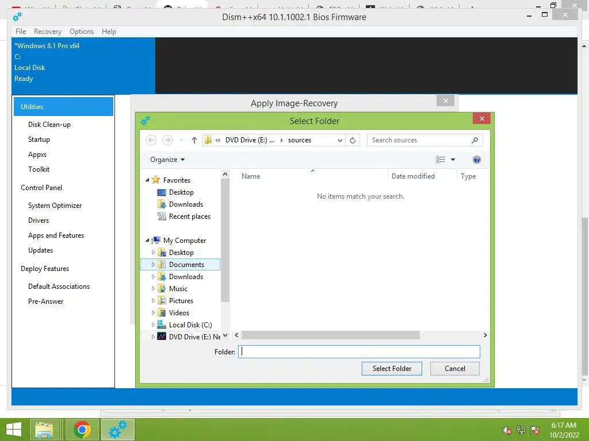589x441 pixels.
Task: Open the Organize dropdown menu
Action: pyautogui.click(x=167, y=160)
